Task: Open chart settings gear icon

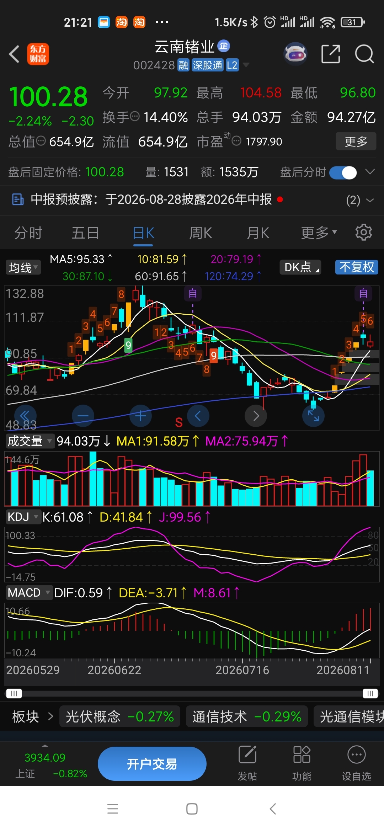Action: coord(363,233)
